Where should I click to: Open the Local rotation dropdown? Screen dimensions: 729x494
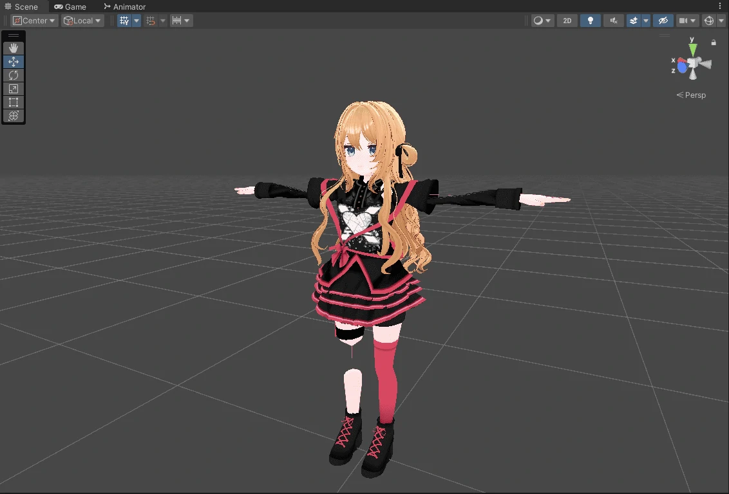click(x=82, y=21)
